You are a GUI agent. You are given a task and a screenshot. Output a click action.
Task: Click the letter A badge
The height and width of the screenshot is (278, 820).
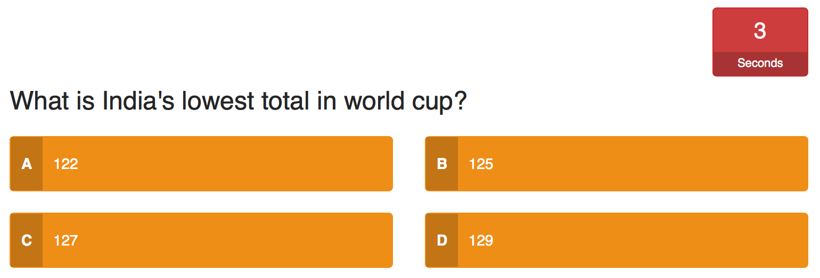tap(26, 164)
